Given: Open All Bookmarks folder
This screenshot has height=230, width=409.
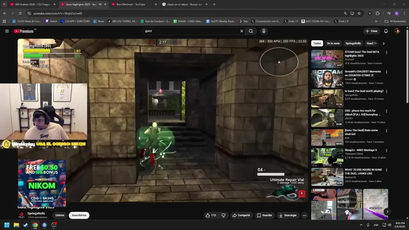Looking at the screenshot, I should (x=395, y=21).
